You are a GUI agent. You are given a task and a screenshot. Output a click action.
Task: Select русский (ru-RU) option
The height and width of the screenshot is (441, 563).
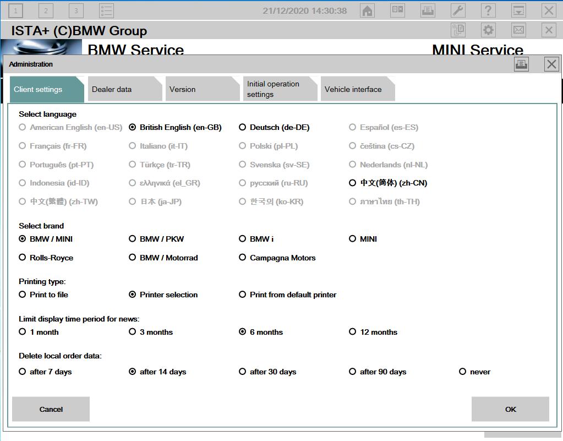pyautogui.click(x=274, y=183)
